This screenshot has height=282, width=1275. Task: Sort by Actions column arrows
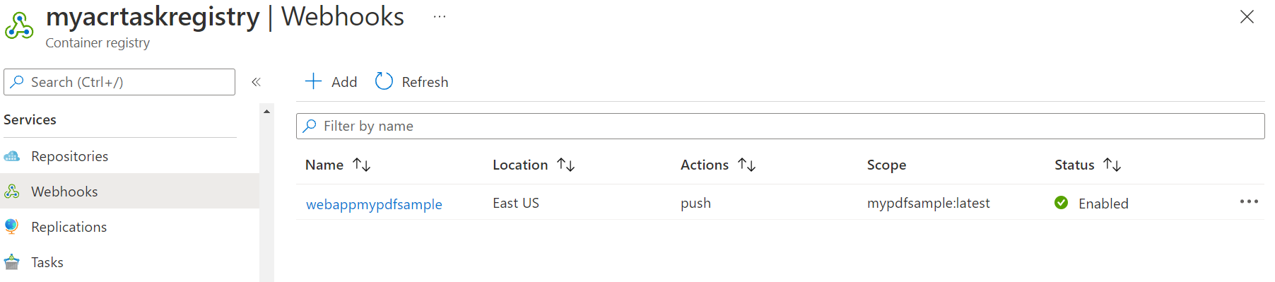(747, 165)
